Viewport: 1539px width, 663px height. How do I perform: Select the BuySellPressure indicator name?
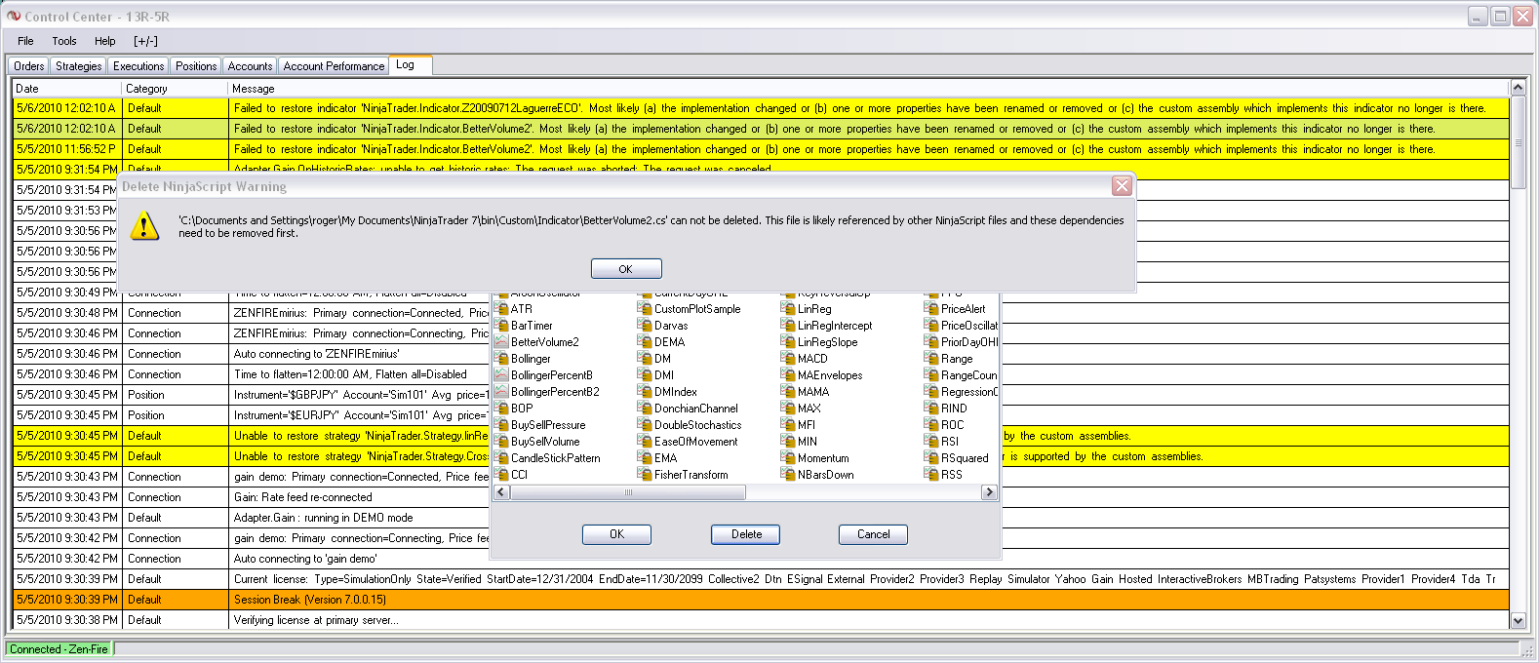pos(548,425)
